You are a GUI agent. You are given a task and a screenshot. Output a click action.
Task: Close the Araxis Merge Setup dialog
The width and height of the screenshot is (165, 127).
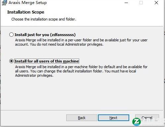pos(156,3)
